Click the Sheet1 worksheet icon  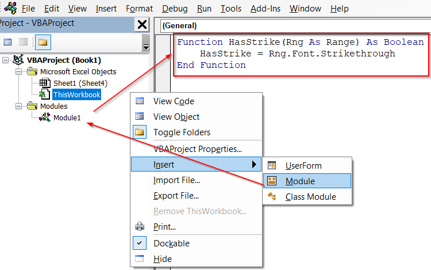tap(45, 83)
